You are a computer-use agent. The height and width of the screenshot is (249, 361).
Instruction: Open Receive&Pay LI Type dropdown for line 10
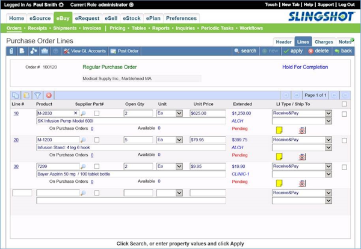pos(329,113)
